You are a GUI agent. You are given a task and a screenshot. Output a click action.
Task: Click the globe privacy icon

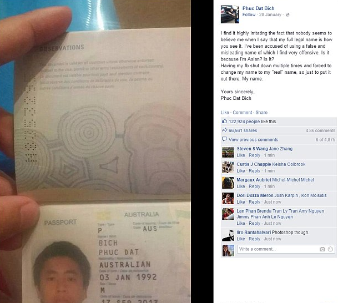(287, 14)
